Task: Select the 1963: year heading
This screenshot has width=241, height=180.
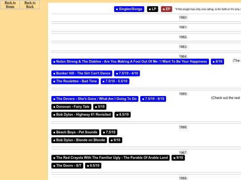Action: 183,47
